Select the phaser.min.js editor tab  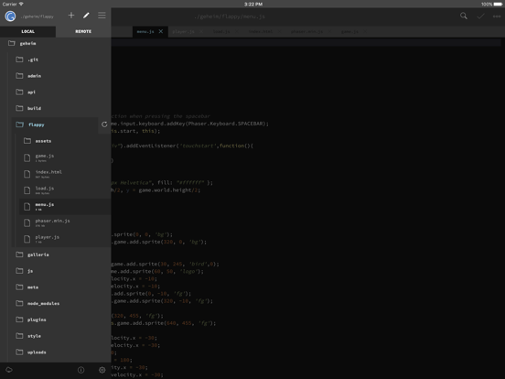[306, 31]
